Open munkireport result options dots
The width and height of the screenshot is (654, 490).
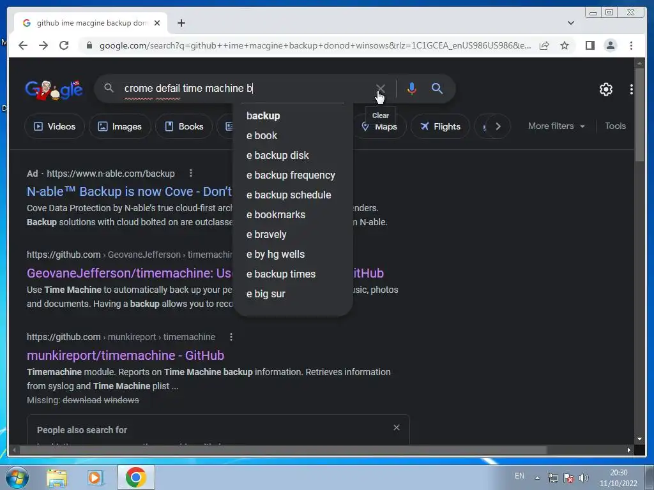[x=231, y=337]
